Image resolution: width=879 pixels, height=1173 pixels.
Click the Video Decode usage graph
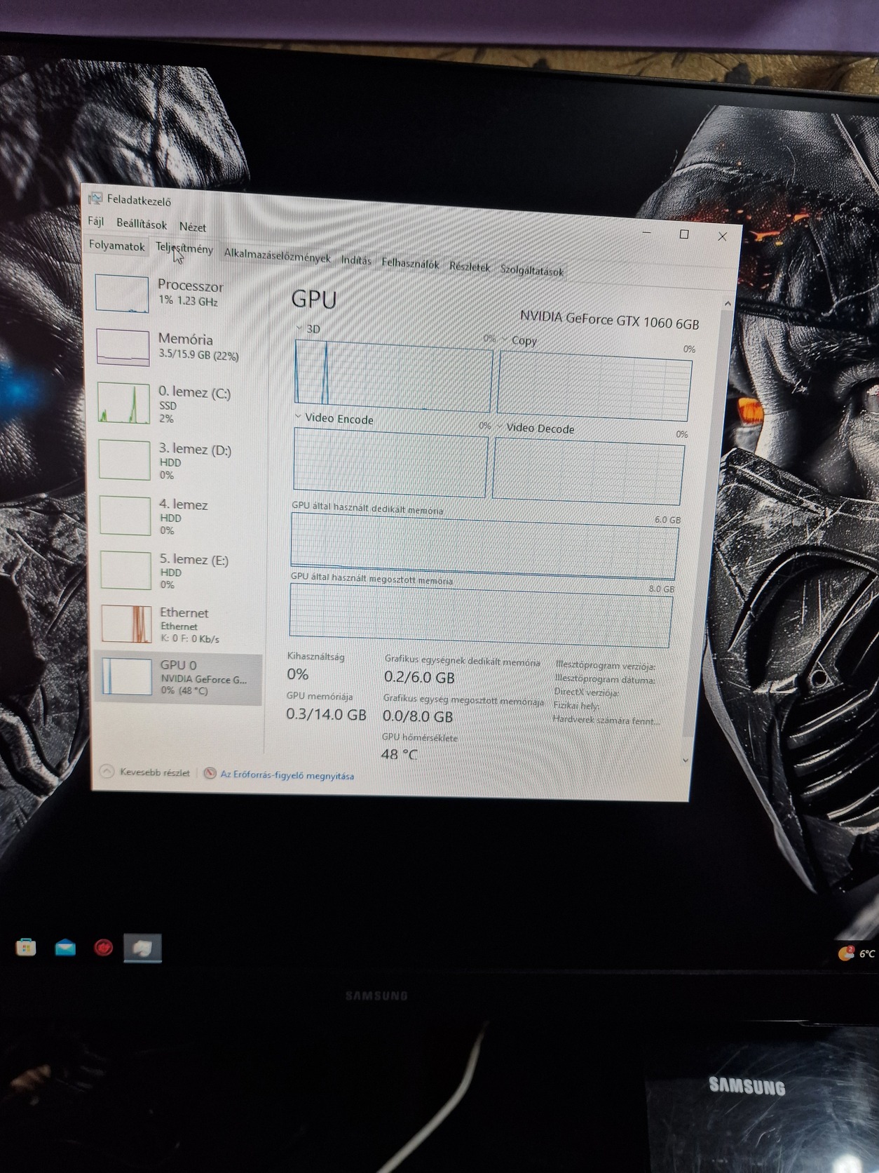tap(588, 470)
